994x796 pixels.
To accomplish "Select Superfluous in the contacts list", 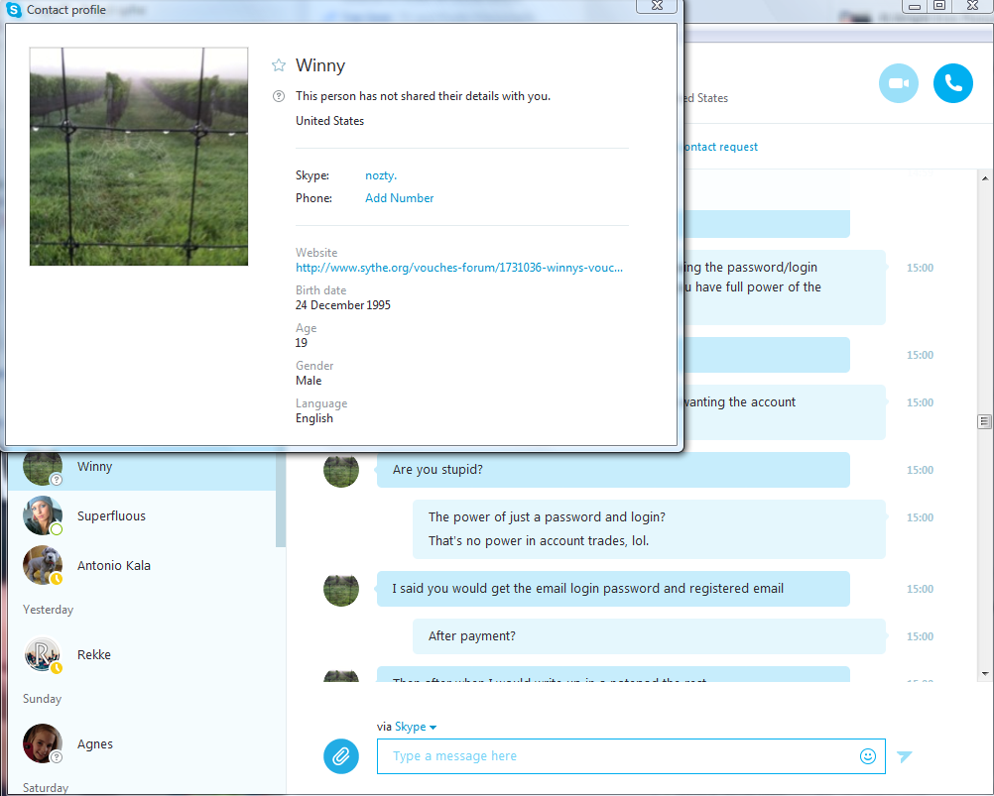I will pos(142,515).
